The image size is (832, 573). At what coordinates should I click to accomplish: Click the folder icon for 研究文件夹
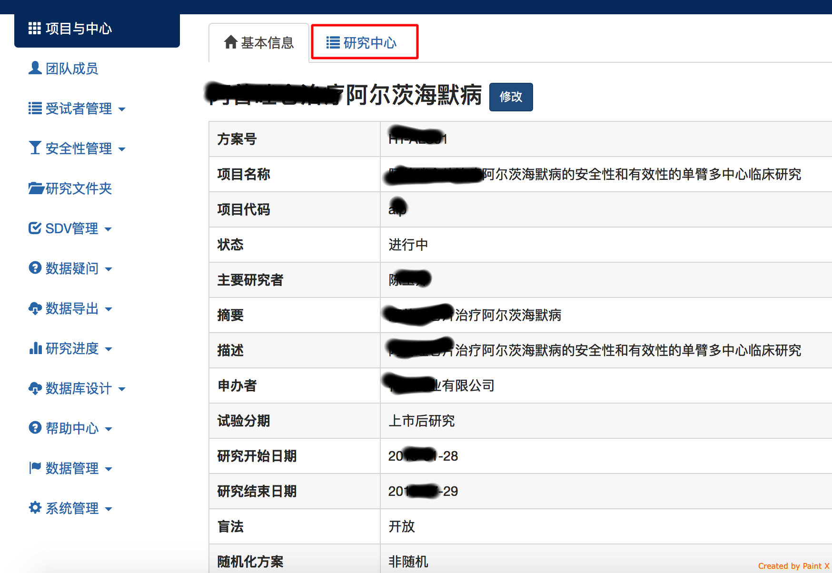[36, 188]
